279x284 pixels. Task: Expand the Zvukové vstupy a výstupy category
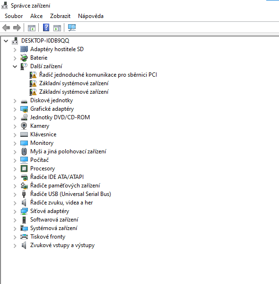tap(15, 246)
